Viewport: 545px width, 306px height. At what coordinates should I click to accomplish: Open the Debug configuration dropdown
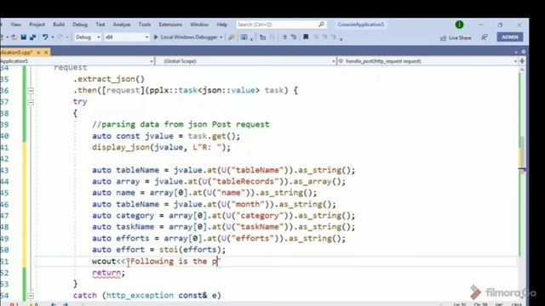(x=88, y=37)
